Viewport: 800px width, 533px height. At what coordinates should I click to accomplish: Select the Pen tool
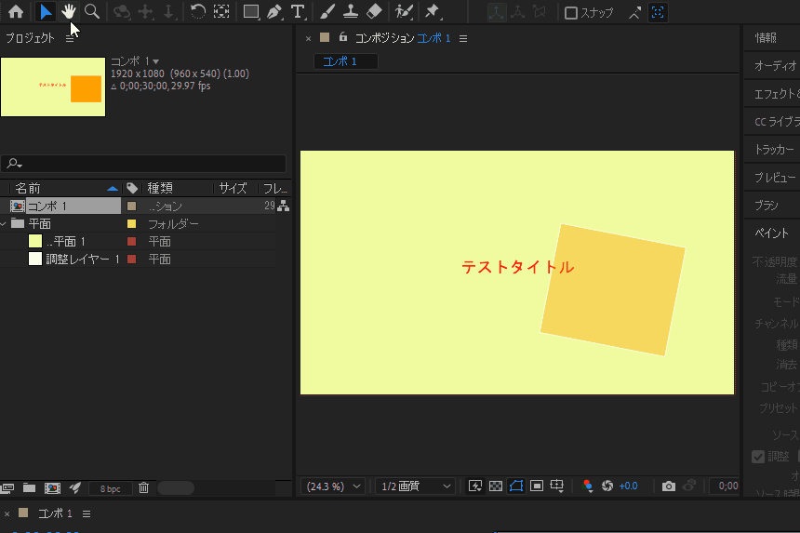click(x=274, y=12)
